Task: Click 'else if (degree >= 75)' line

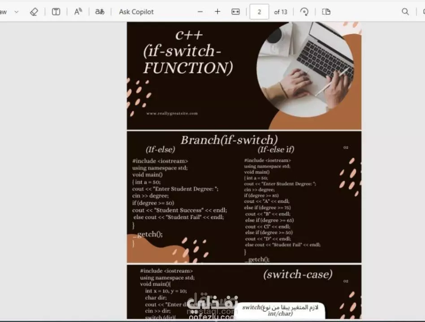Action: (267, 208)
